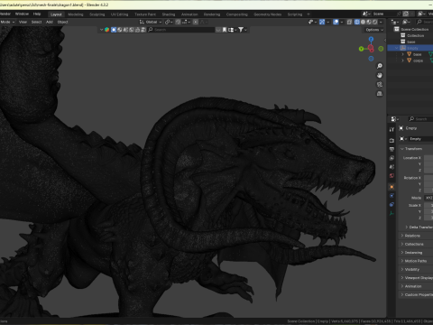Viewport: 433px width, 325px height.
Task: Click the Rotation Mode XYZ dropdown
Action: pos(428,198)
